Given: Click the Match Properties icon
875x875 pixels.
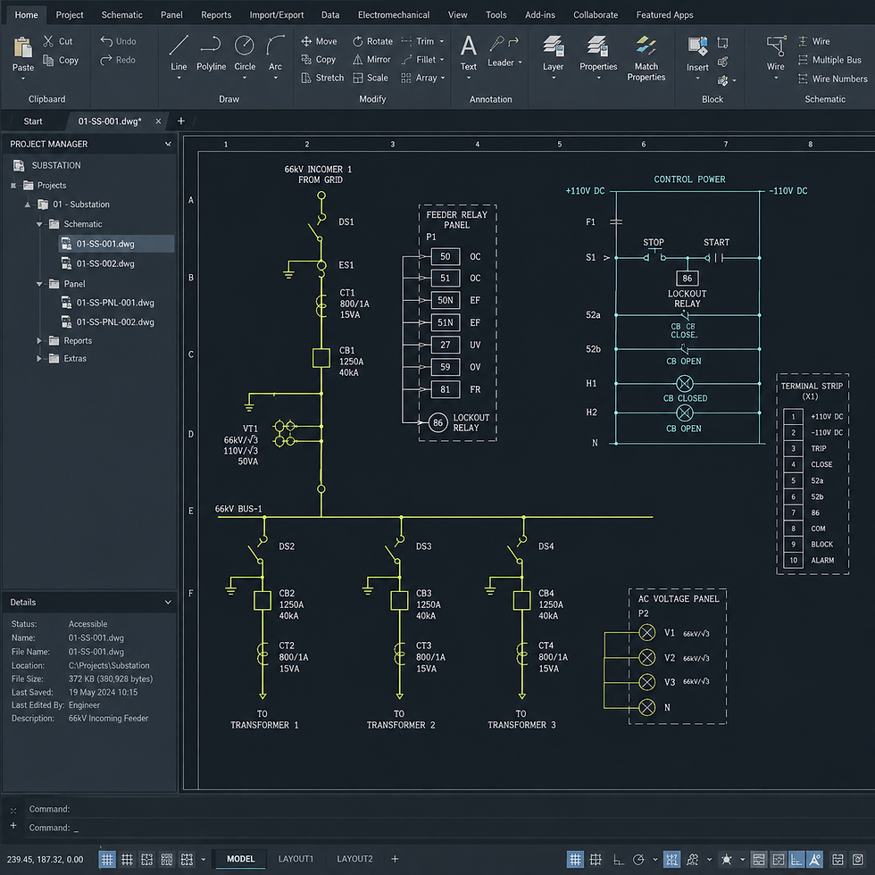Looking at the screenshot, I should point(646,46).
